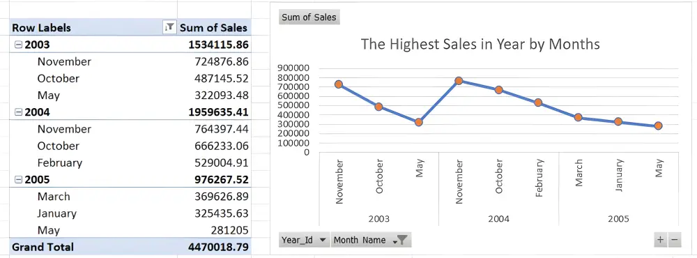Collapse the 2005 year group
Screen dimensions: 697x258
pos(18,180)
